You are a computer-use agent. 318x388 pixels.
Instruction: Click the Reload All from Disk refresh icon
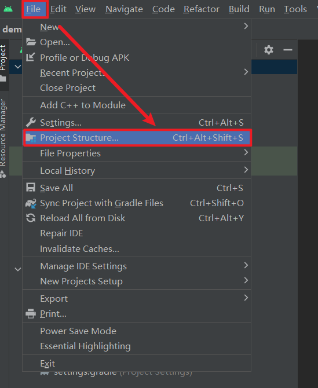31,218
